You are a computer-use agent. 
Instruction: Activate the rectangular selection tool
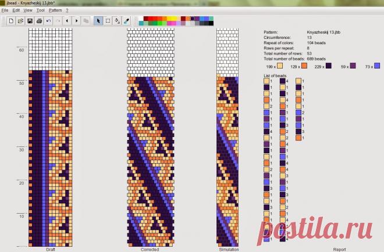click(108, 21)
